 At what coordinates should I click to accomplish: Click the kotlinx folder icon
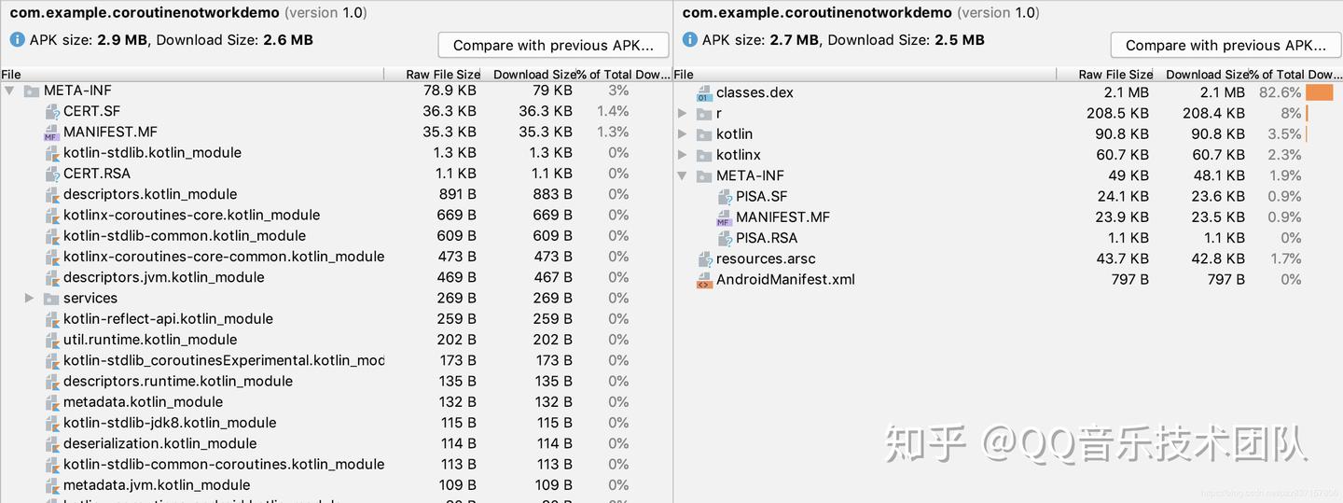click(704, 155)
